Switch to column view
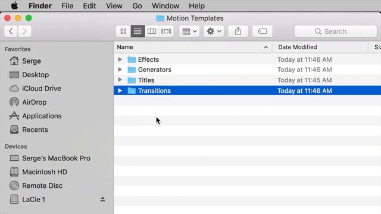The height and width of the screenshot is (214, 381). (x=152, y=32)
